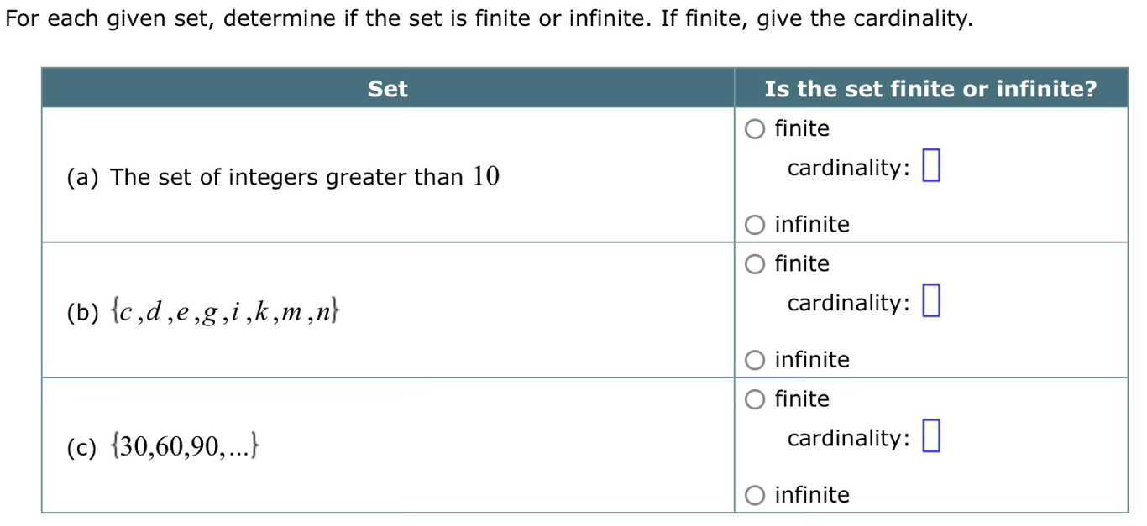This screenshot has height=526, width=1147.
Task: Pick infinite for the set {30,60,90,...}
Action: (755, 495)
